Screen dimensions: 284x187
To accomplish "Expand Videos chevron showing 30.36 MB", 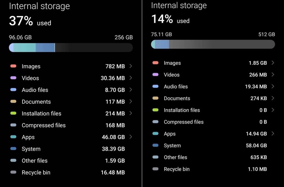I will (x=131, y=78).
